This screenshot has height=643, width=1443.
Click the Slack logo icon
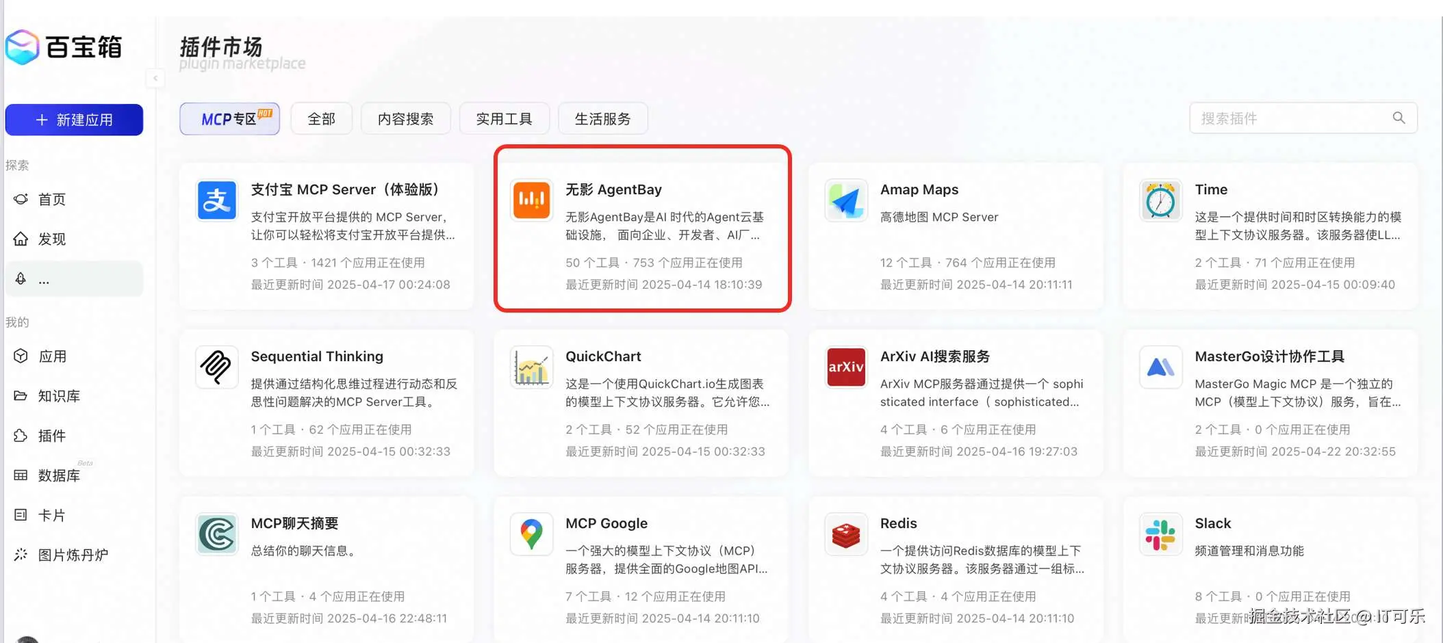coord(1161,534)
